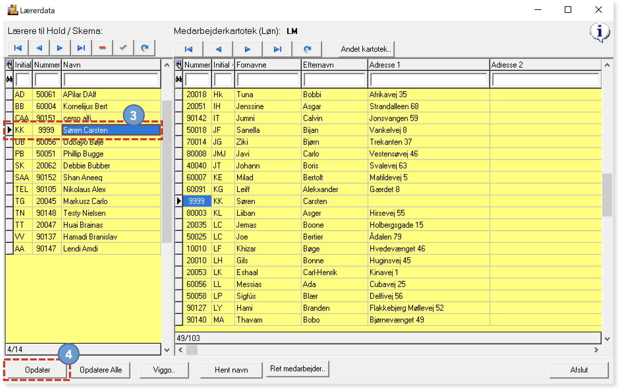Viewport: 621px width, 391px height.
Task: Click Efternavn filter field in employee table
Action: (x=334, y=80)
